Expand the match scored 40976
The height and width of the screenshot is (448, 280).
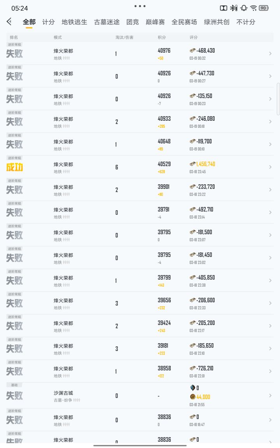point(270,54)
